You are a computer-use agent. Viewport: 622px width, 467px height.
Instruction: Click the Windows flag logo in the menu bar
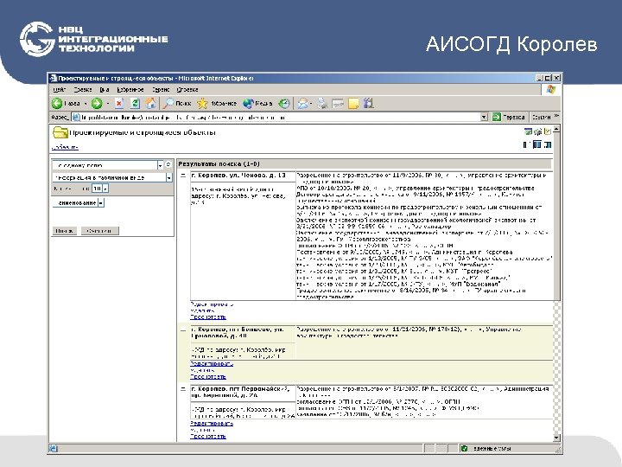click(x=551, y=90)
